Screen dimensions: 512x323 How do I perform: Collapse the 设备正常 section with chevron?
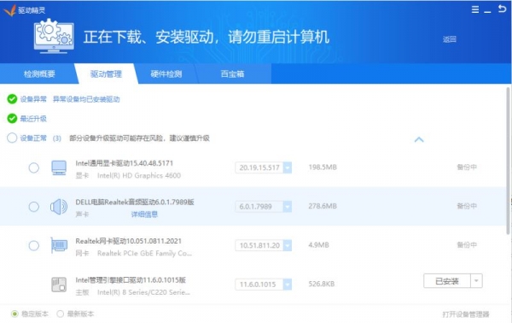[419, 139]
